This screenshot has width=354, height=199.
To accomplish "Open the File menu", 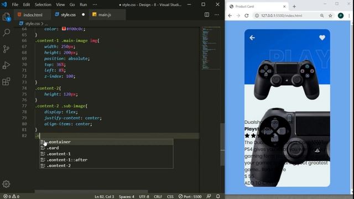I will (15, 4).
